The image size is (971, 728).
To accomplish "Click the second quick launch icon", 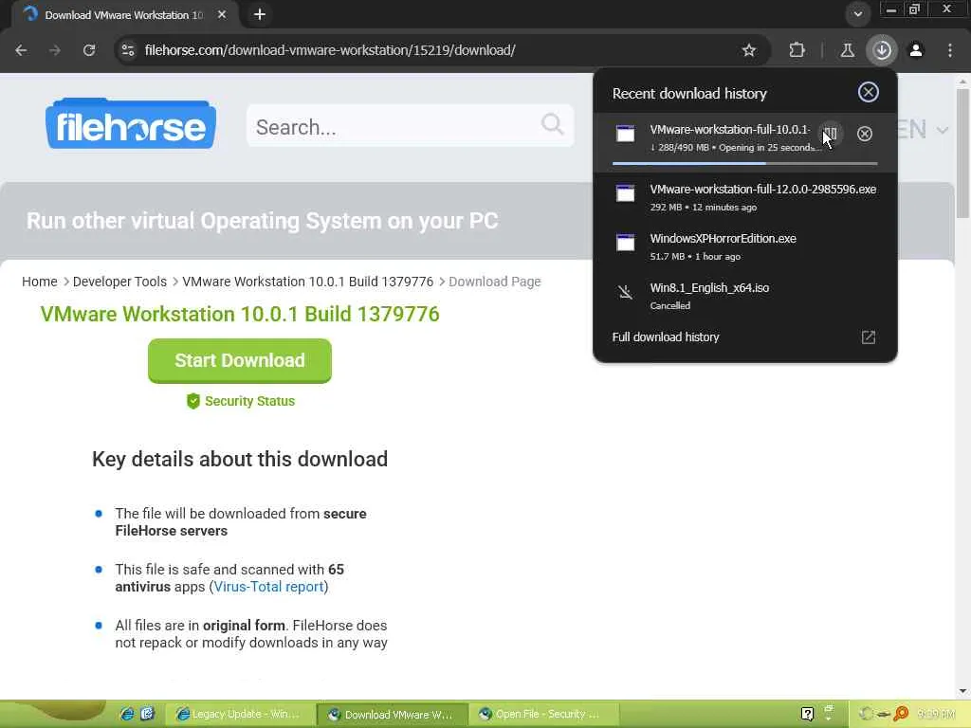I will (147, 714).
